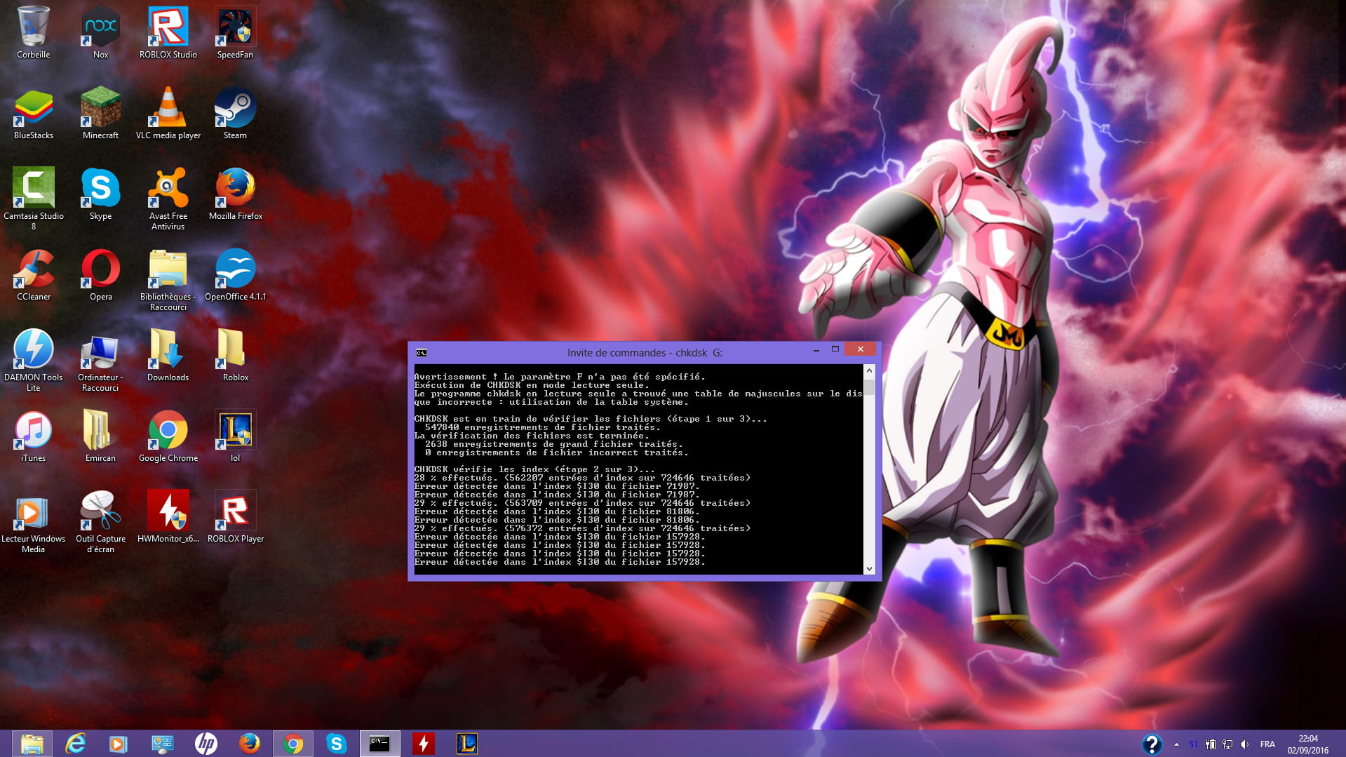Open SpeedFan from the desktop
This screenshot has width=1346, height=757.
pos(235,32)
